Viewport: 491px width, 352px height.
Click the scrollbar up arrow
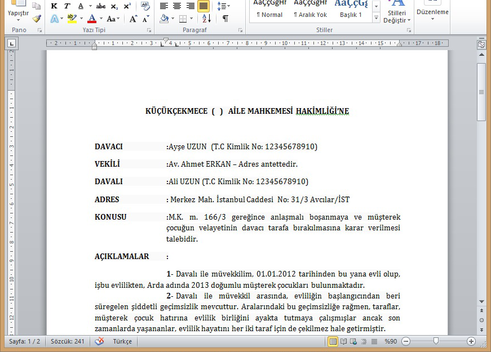coord(481,55)
